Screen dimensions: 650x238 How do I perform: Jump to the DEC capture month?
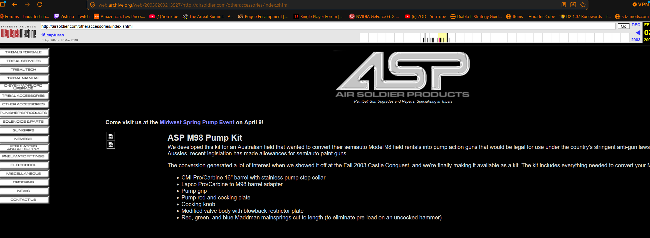pos(636,25)
